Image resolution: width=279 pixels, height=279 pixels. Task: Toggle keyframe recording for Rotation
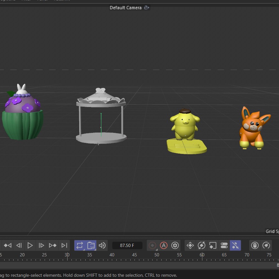pos(202,245)
